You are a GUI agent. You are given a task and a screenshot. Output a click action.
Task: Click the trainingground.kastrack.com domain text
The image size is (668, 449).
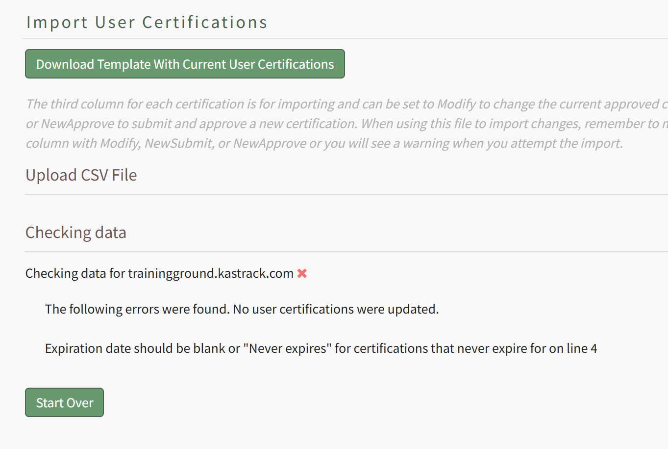pos(211,273)
